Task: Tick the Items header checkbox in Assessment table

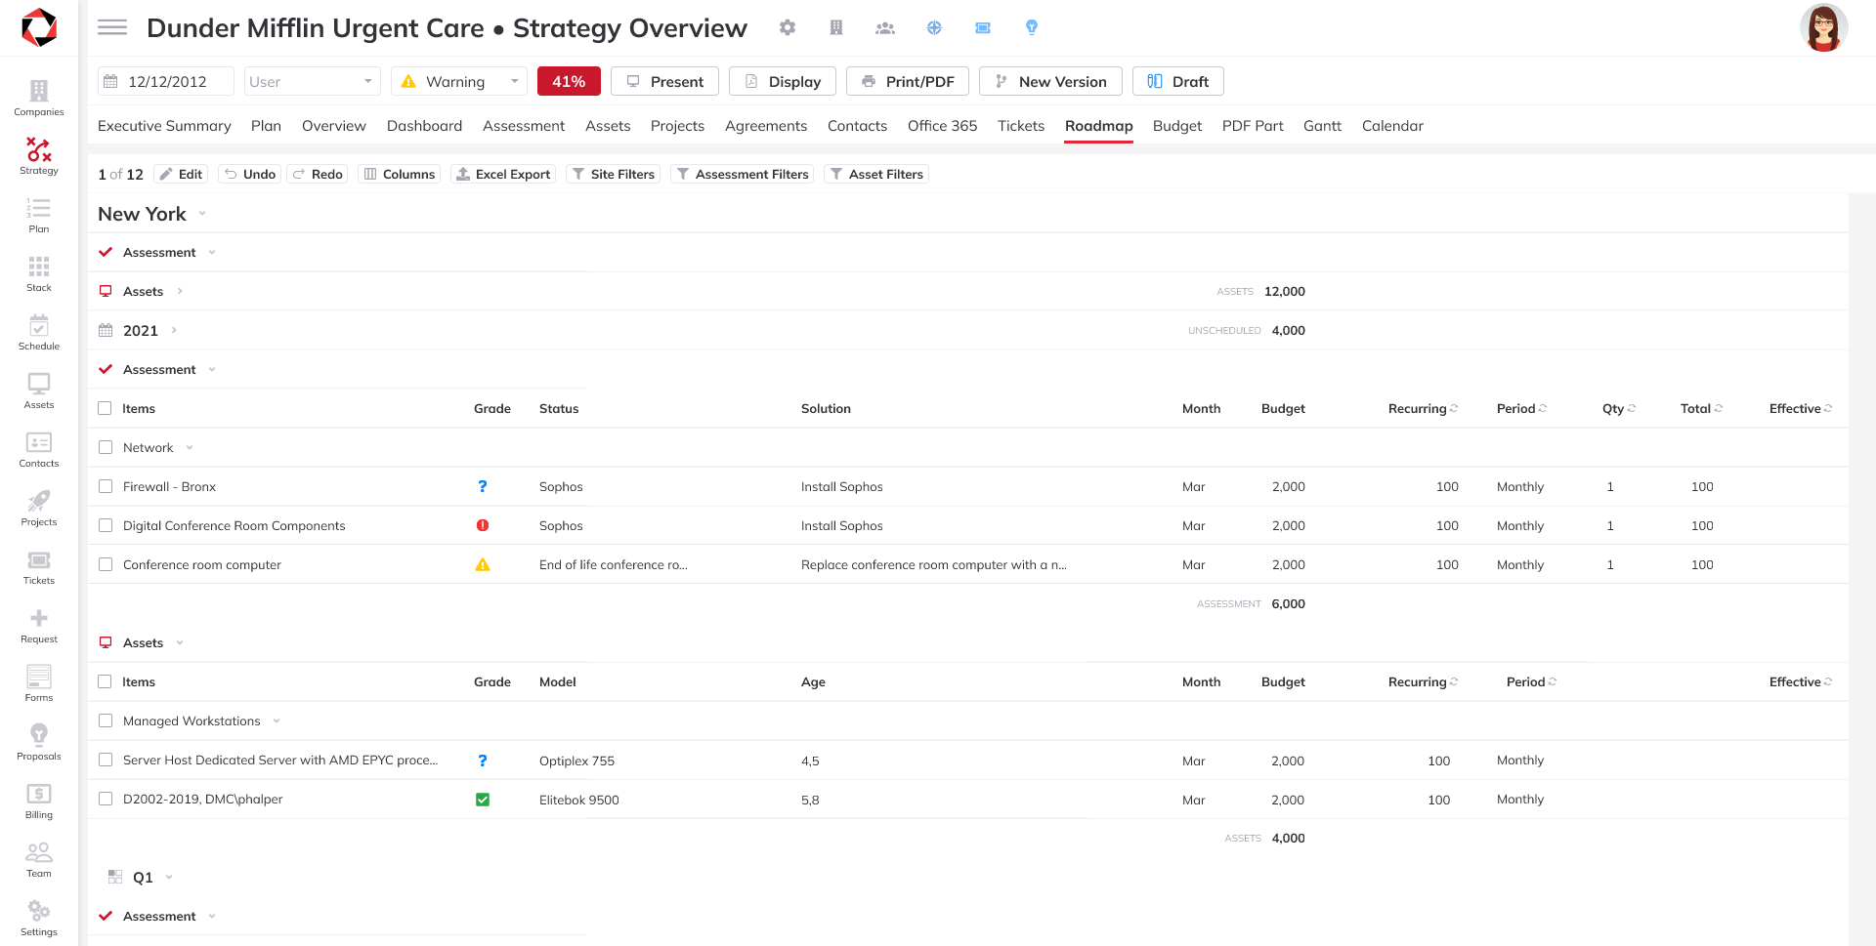Action: pos(105,408)
